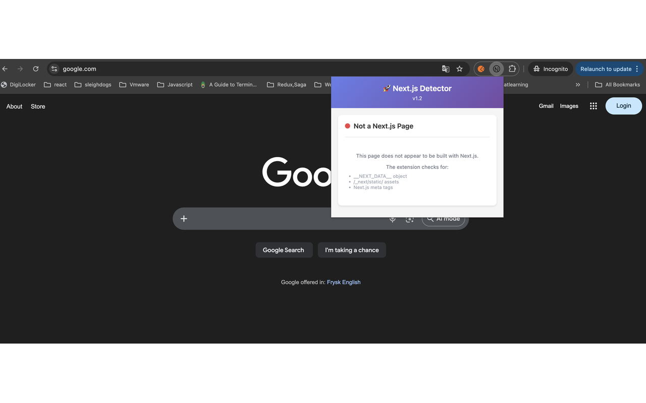Screen dimensions: 646x403
Task: Click the Next.js Detector popup title
Action: [417, 88]
